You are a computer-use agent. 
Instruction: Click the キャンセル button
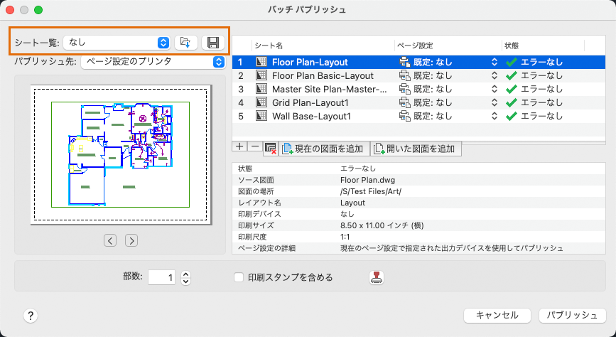point(497,316)
